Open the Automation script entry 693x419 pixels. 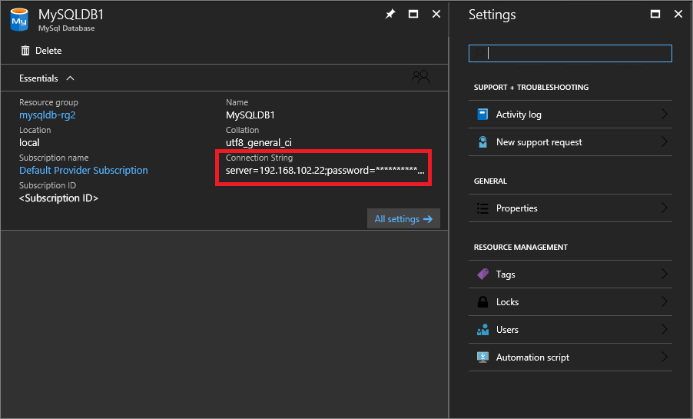[532, 357]
